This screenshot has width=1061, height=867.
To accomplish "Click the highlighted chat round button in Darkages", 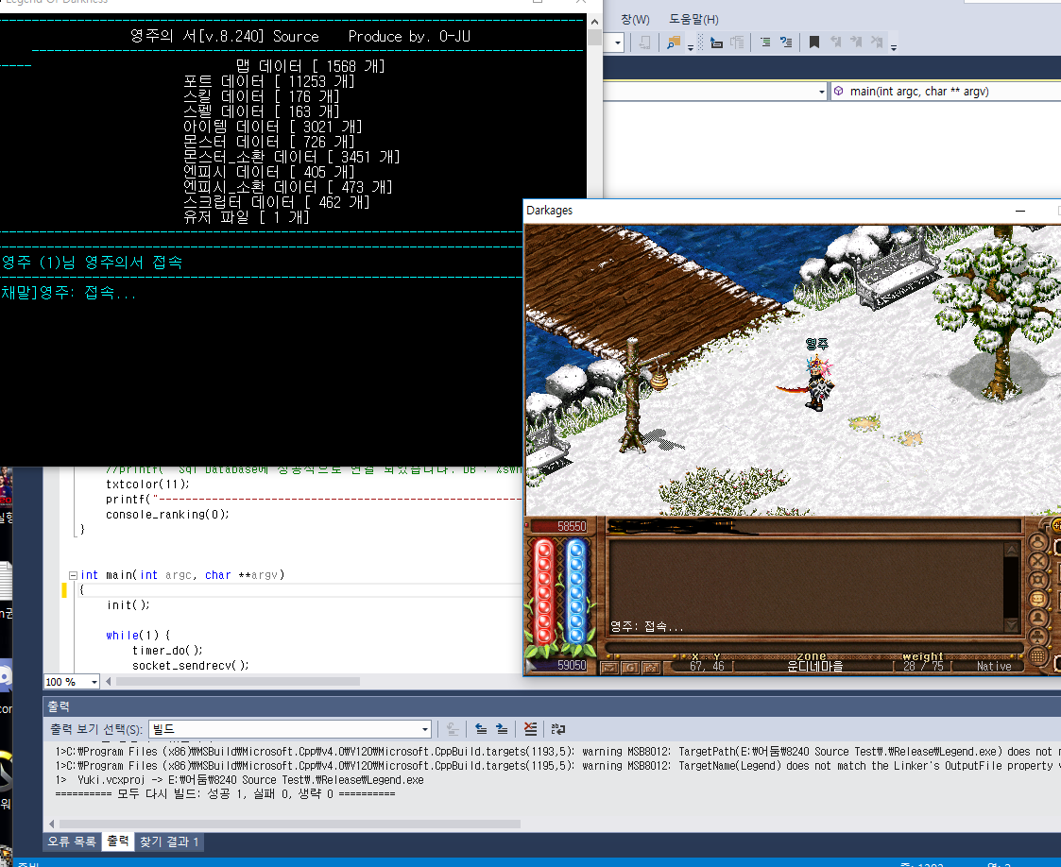I will point(1038,599).
